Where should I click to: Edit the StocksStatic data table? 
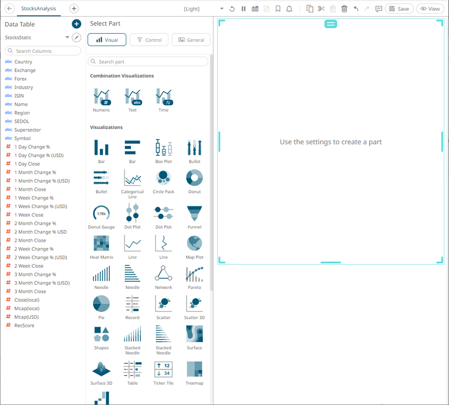click(x=76, y=37)
